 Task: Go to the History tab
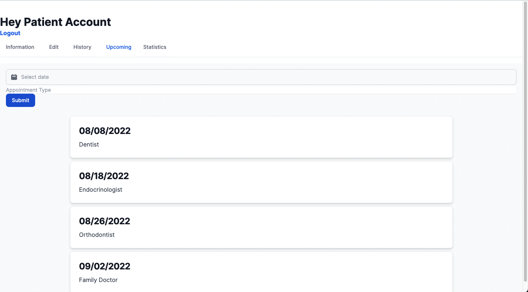(82, 47)
